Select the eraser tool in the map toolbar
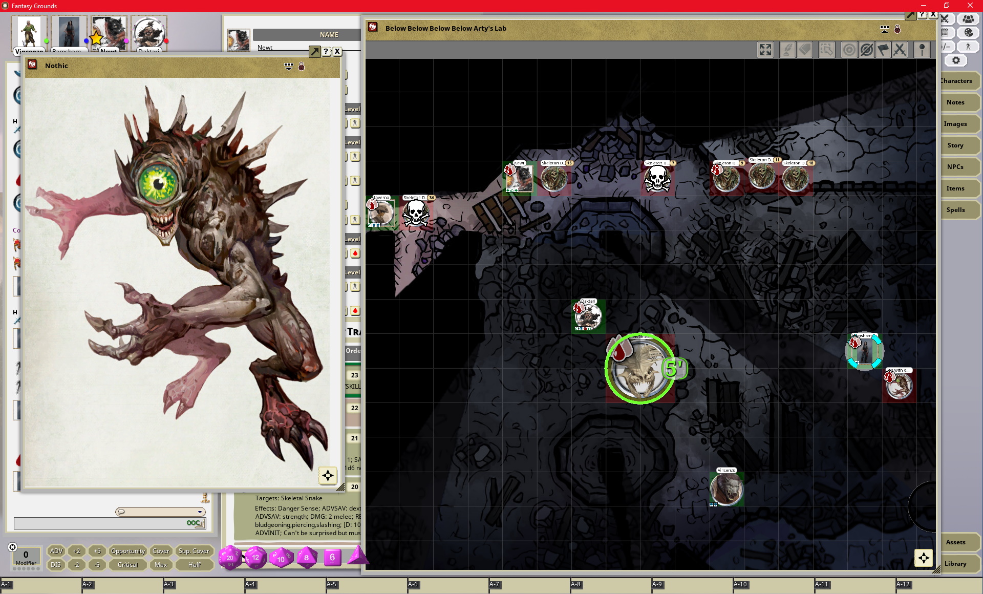Screen dimensions: 983x594 pyautogui.click(x=805, y=50)
